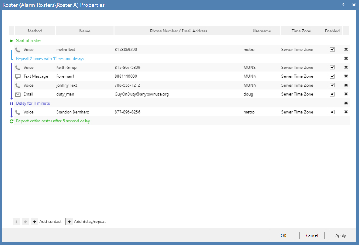Disable the Brandon Bernhard contact checkbox
Image resolution: width=359 pixels, height=245 pixels.
point(332,112)
